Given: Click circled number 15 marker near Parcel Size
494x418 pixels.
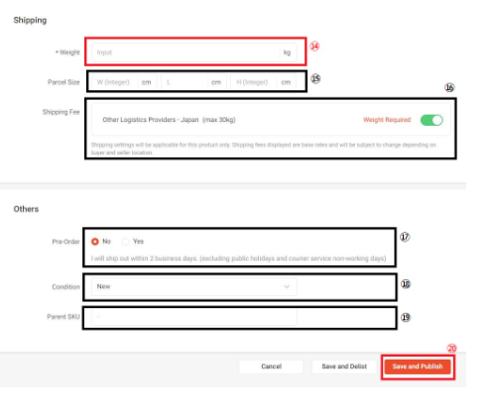Looking at the screenshot, I should 315,78.
